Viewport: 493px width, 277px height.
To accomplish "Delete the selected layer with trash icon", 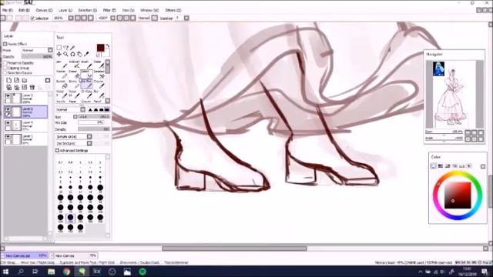I will [x=32, y=87].
